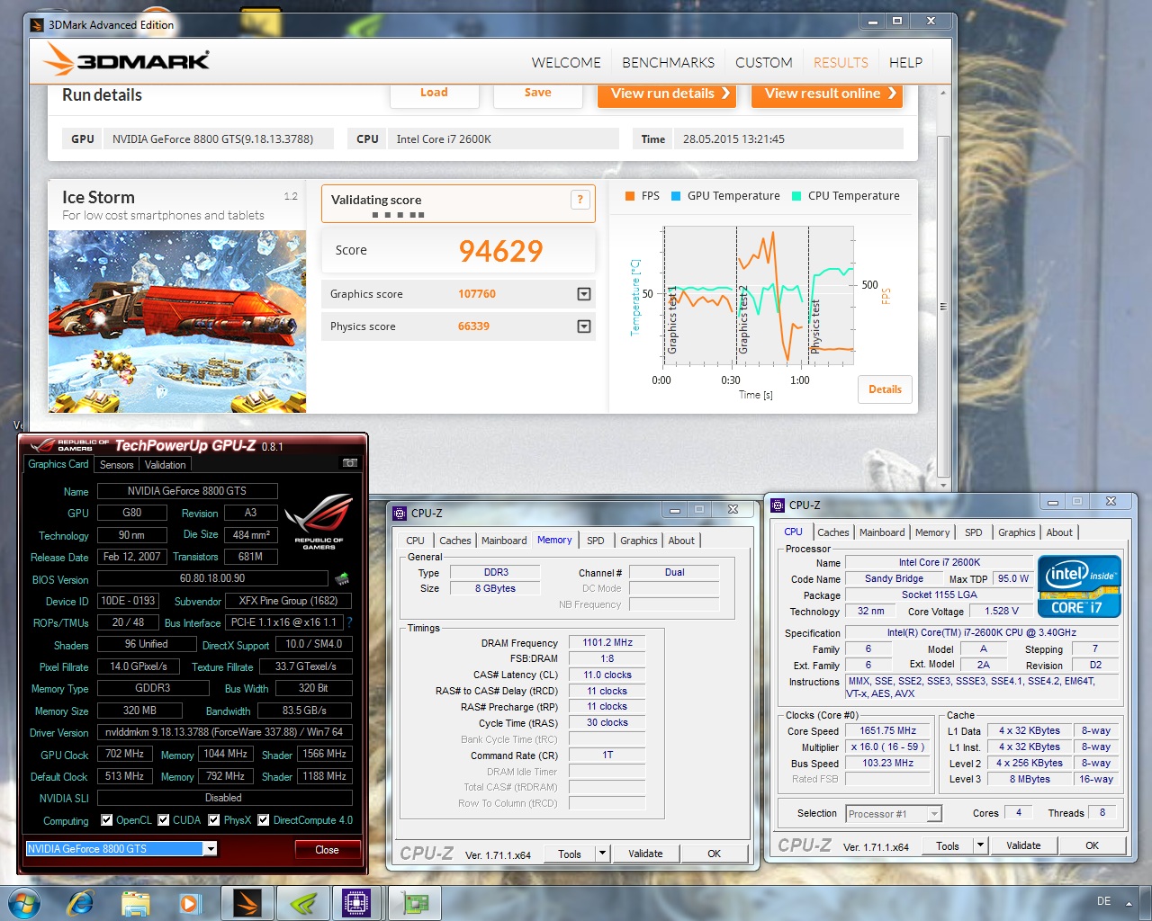Toggle the PhysX checkbox in GPU-Z

[214, 819]
